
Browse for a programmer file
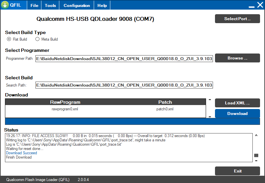click(237, 58)
